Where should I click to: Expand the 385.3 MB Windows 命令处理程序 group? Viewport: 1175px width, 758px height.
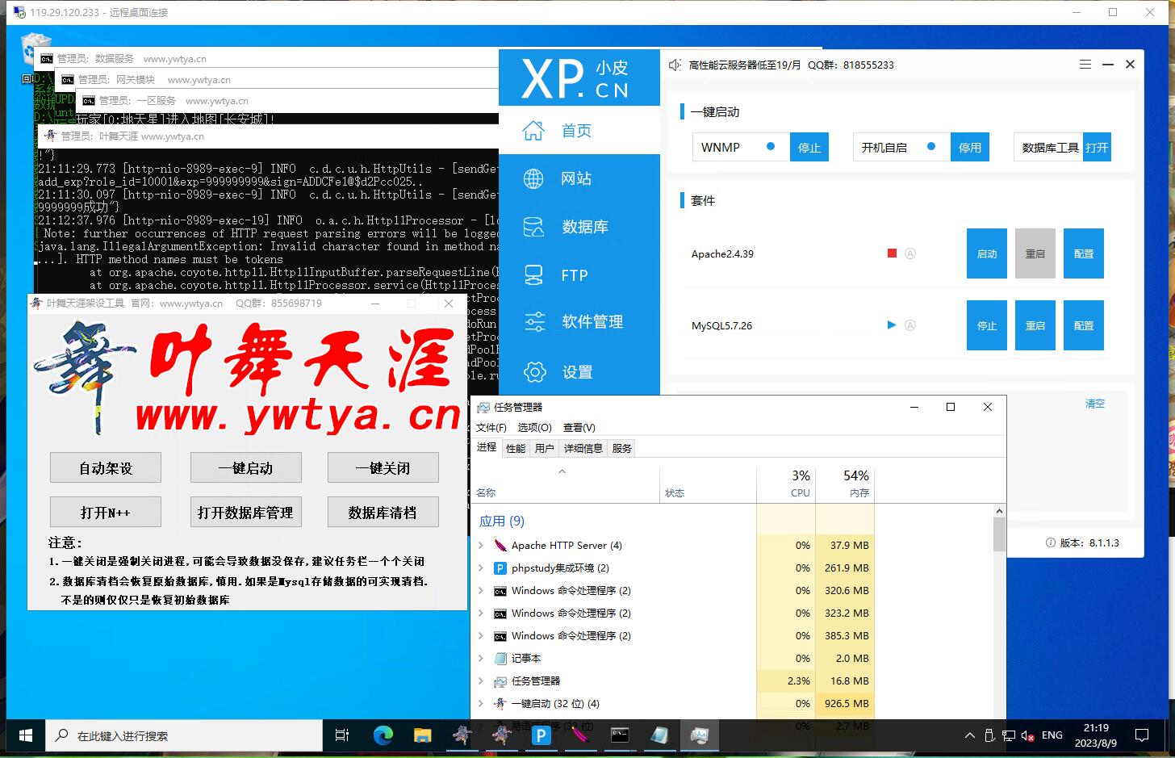(481, 636)
